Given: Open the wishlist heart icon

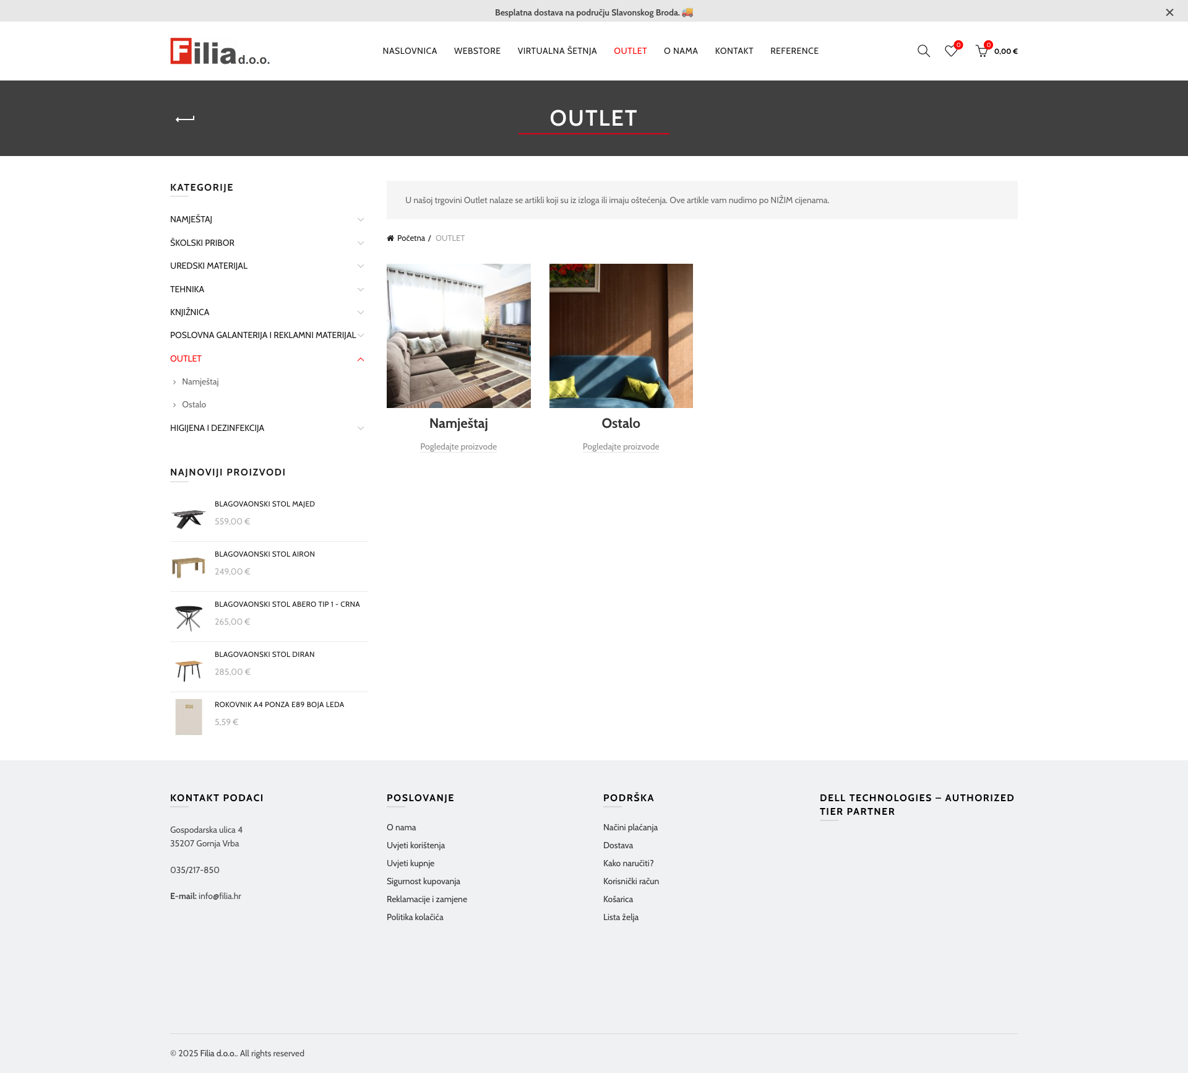Looking at the screenshot, I should [951, 51].
